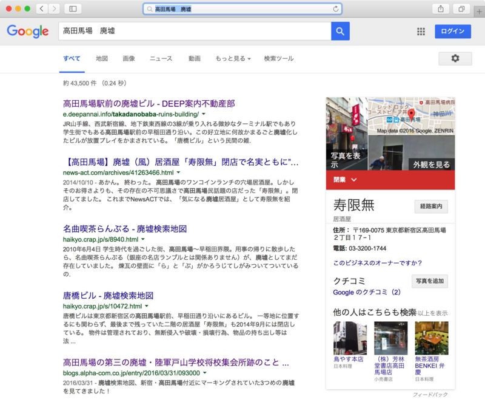The image size is (485, 405).
Task: Show all tabs overview icon
Action: tap(461, 9)
